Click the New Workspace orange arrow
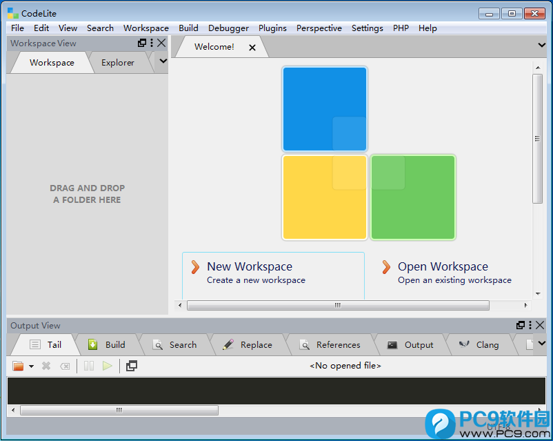Screen dimensions: 553x441 pyautogui.click(x=195, y=267)
